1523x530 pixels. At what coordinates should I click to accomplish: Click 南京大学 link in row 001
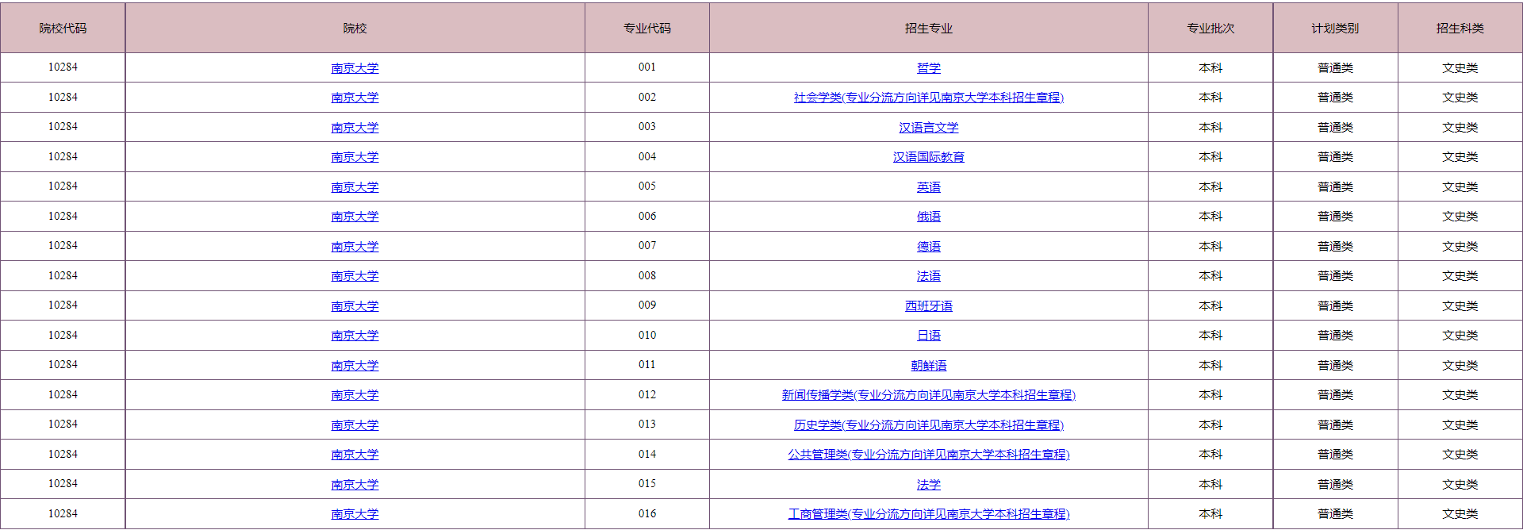click(x=355, y=68)
